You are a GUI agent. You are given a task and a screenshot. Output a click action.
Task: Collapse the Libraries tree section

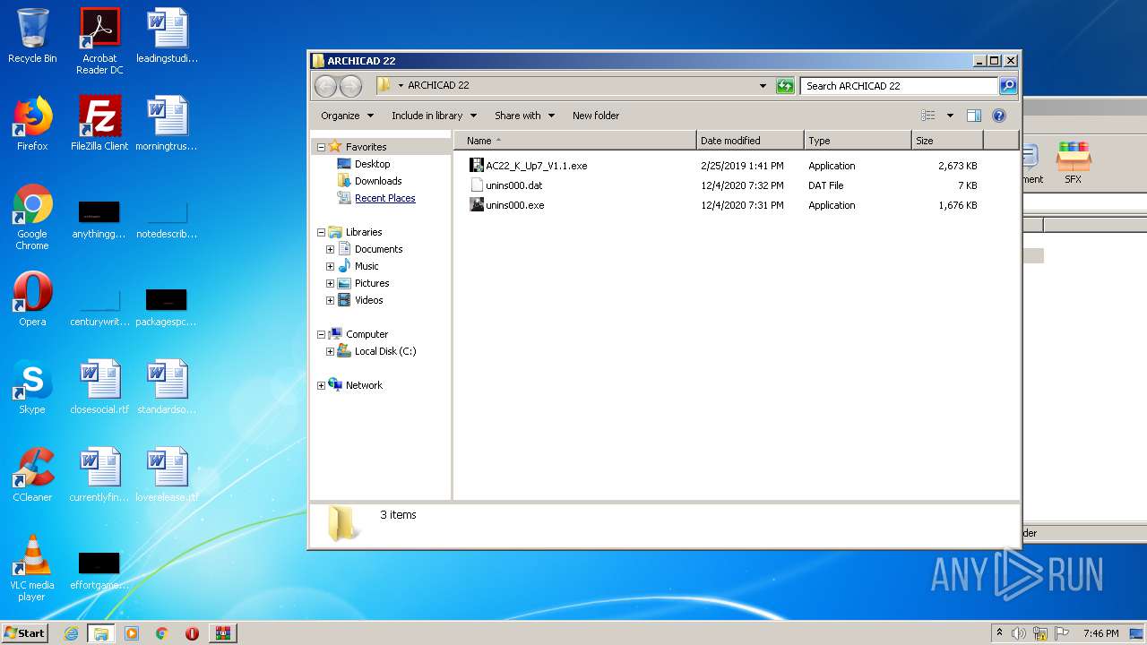tap(321, 232)
